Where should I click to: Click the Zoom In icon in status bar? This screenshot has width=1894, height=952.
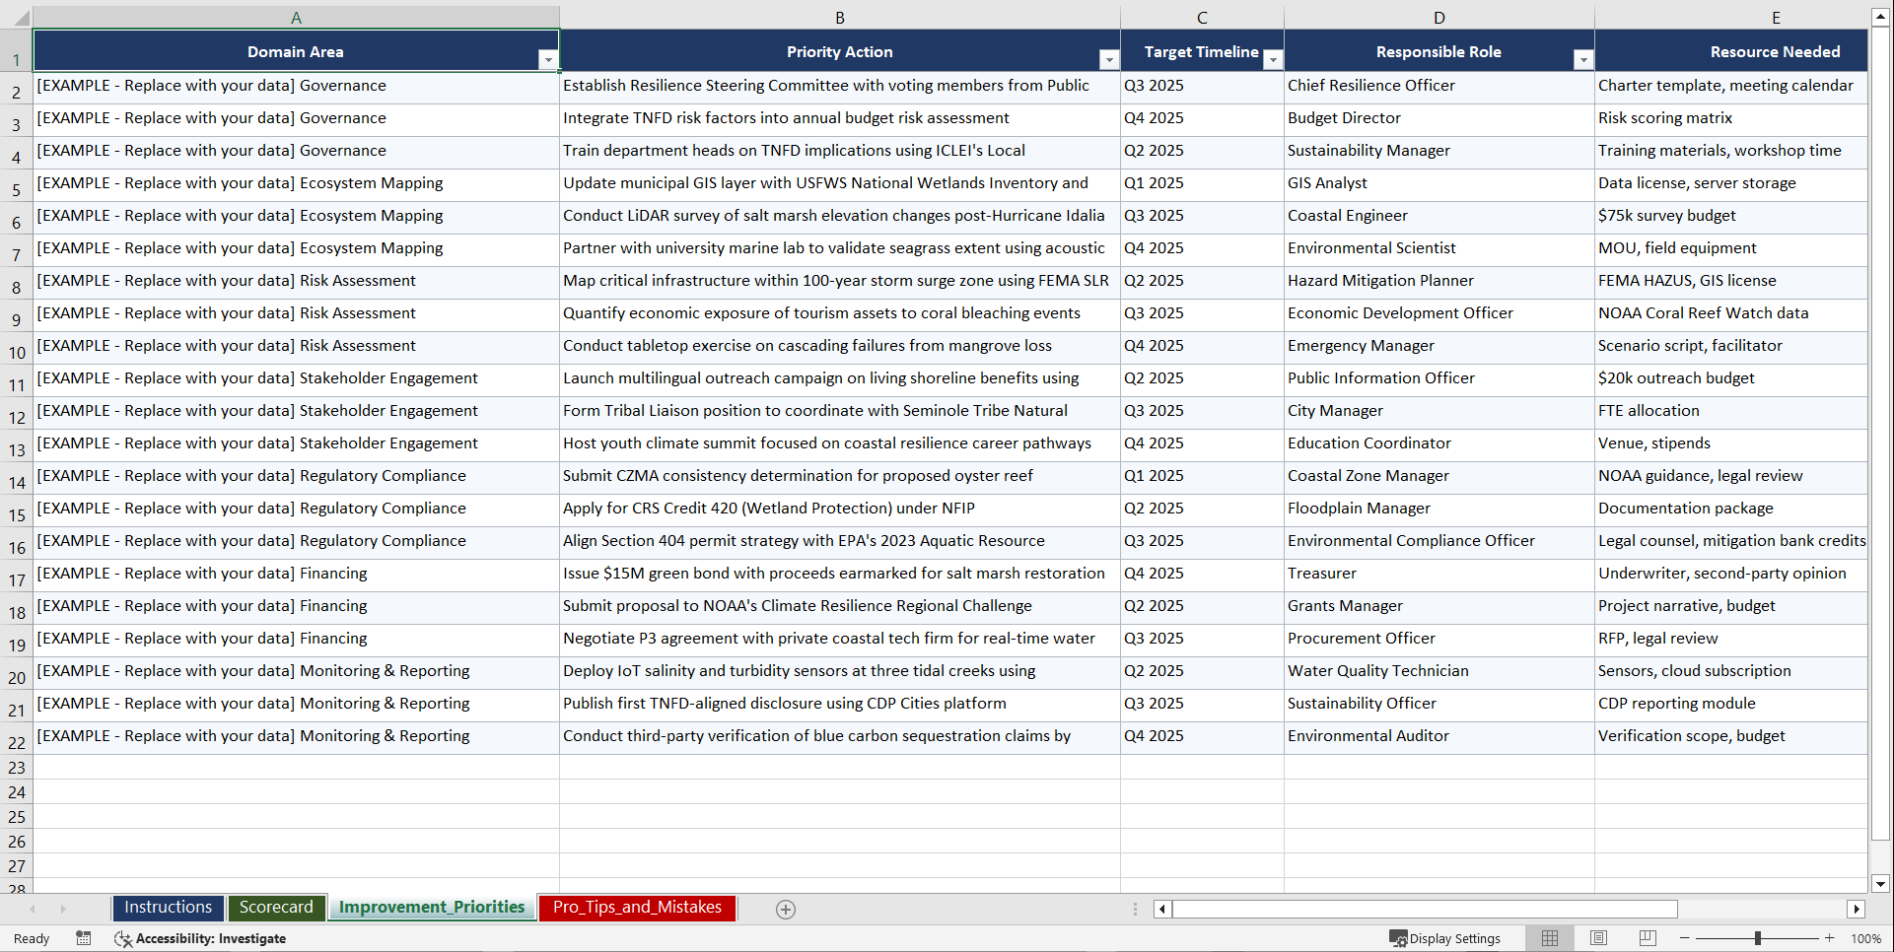click(x=1830, y=938)
